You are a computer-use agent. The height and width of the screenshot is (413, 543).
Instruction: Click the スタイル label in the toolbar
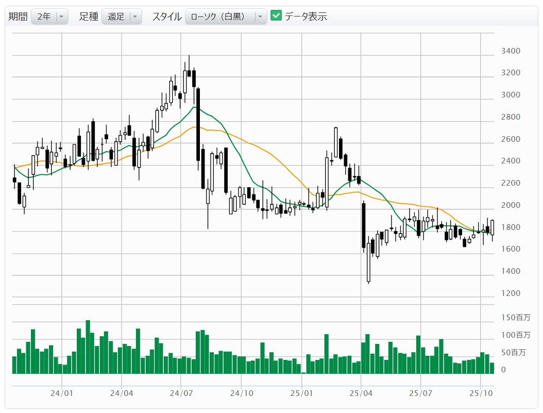(x=166, y=16)
